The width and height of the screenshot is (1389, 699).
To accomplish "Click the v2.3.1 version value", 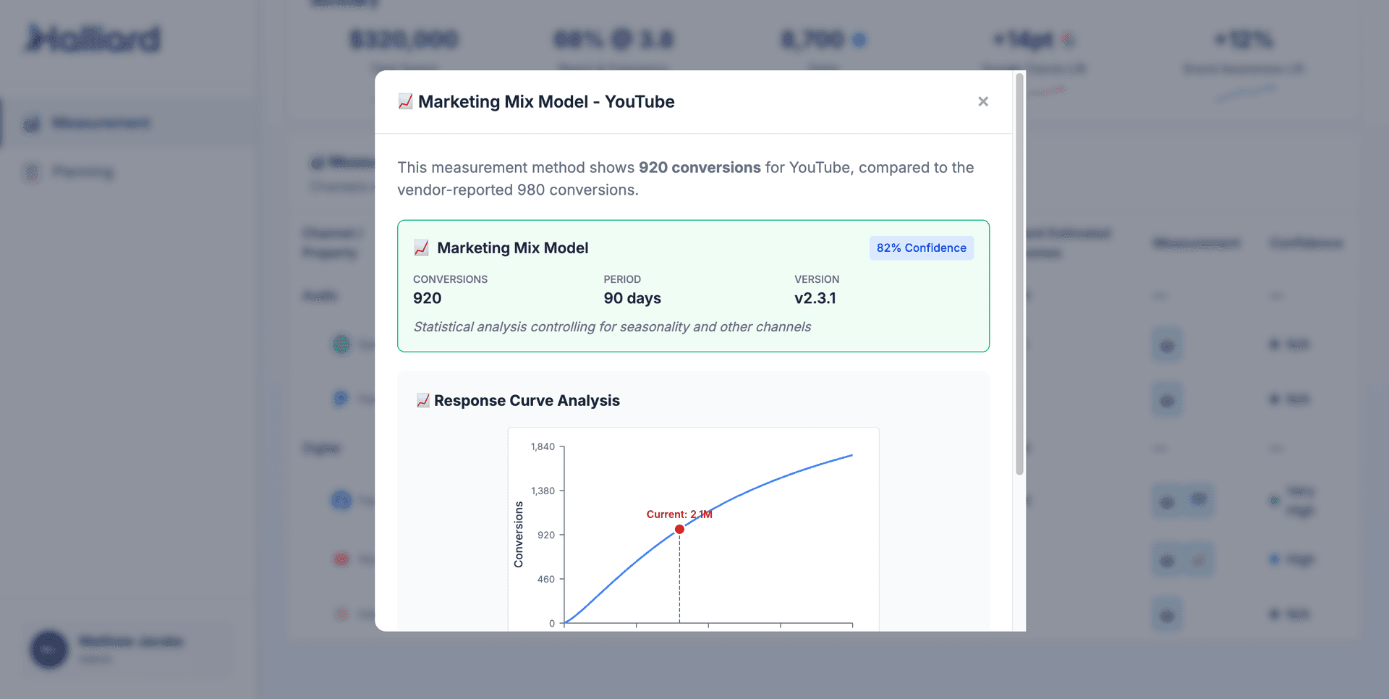I will (815, 298).
